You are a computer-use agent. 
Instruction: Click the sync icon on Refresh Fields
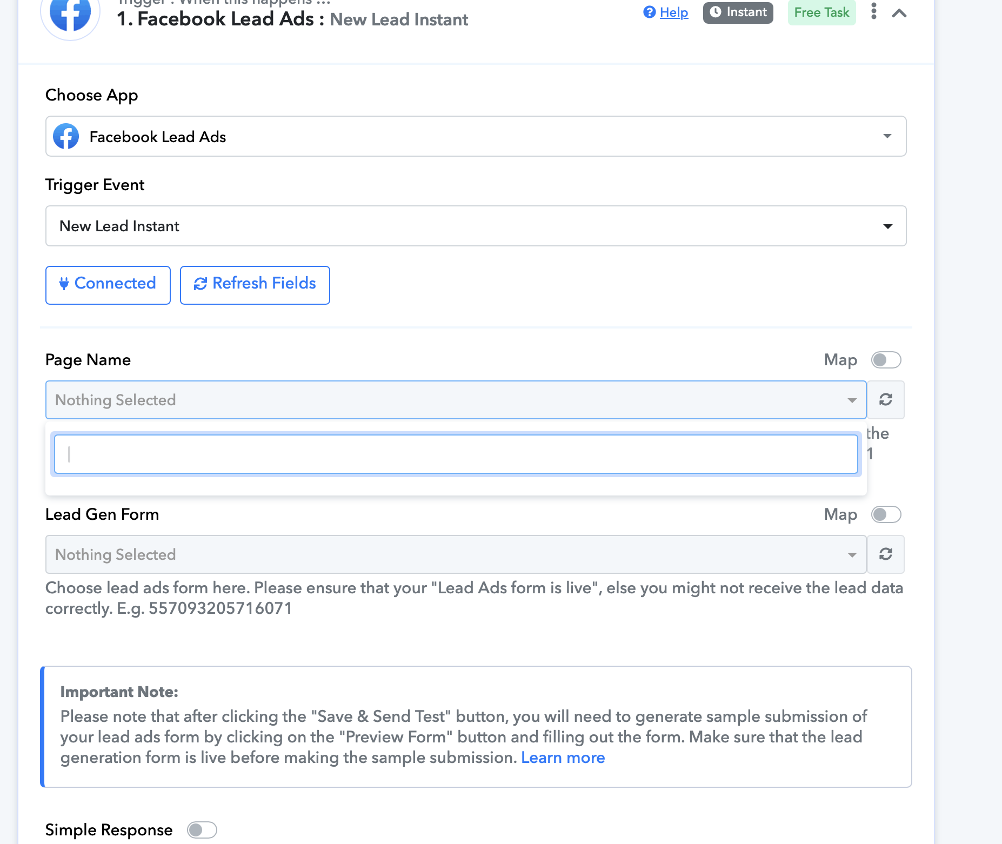coord(201,284)
